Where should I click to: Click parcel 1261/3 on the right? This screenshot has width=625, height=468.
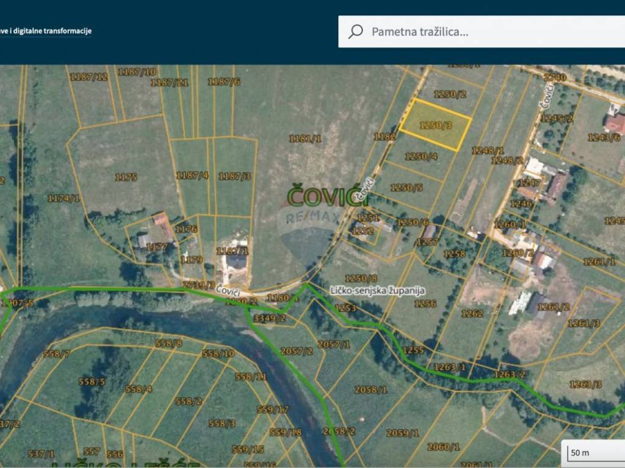tap(583, 323)
